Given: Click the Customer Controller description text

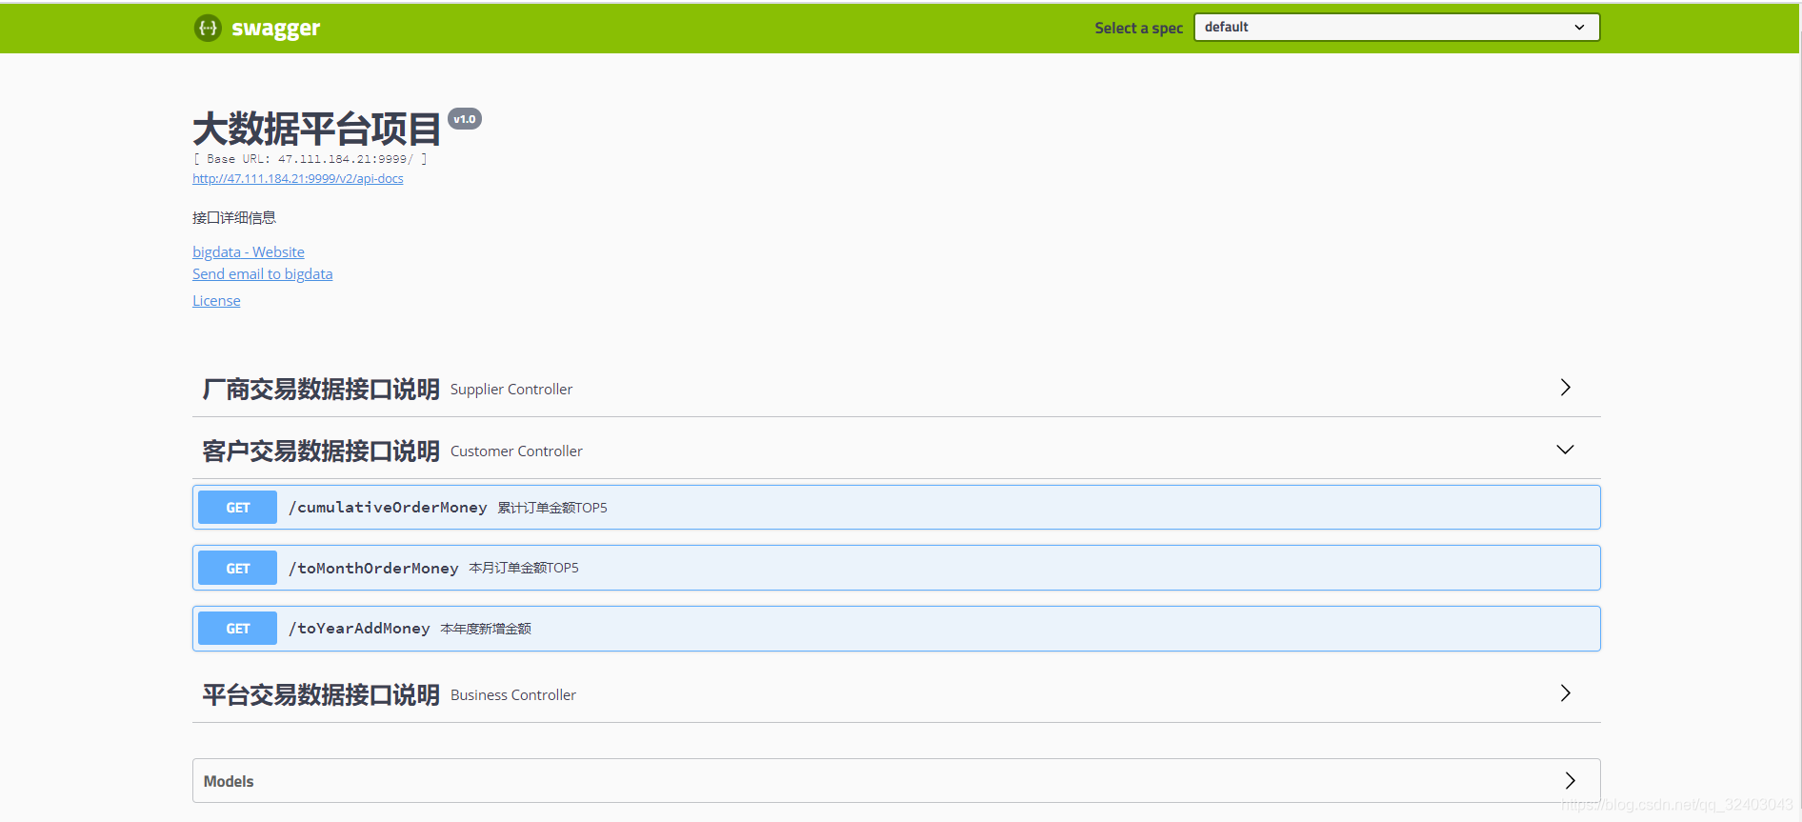Looking at the screenshot, I should click(516, 451).
